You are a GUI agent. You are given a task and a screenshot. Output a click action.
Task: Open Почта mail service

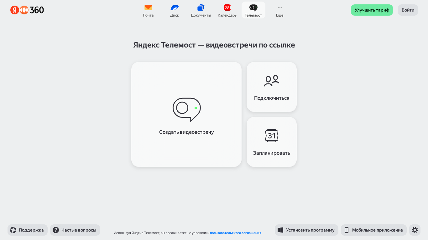[148, 10]
